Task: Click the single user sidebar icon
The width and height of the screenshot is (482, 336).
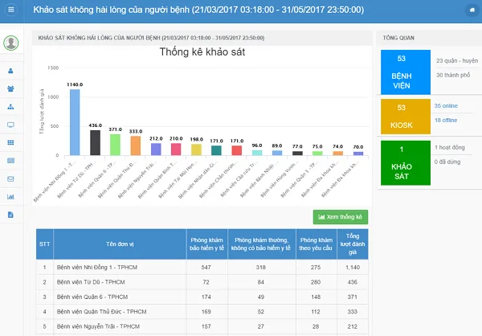Action: tap(10, 71)
